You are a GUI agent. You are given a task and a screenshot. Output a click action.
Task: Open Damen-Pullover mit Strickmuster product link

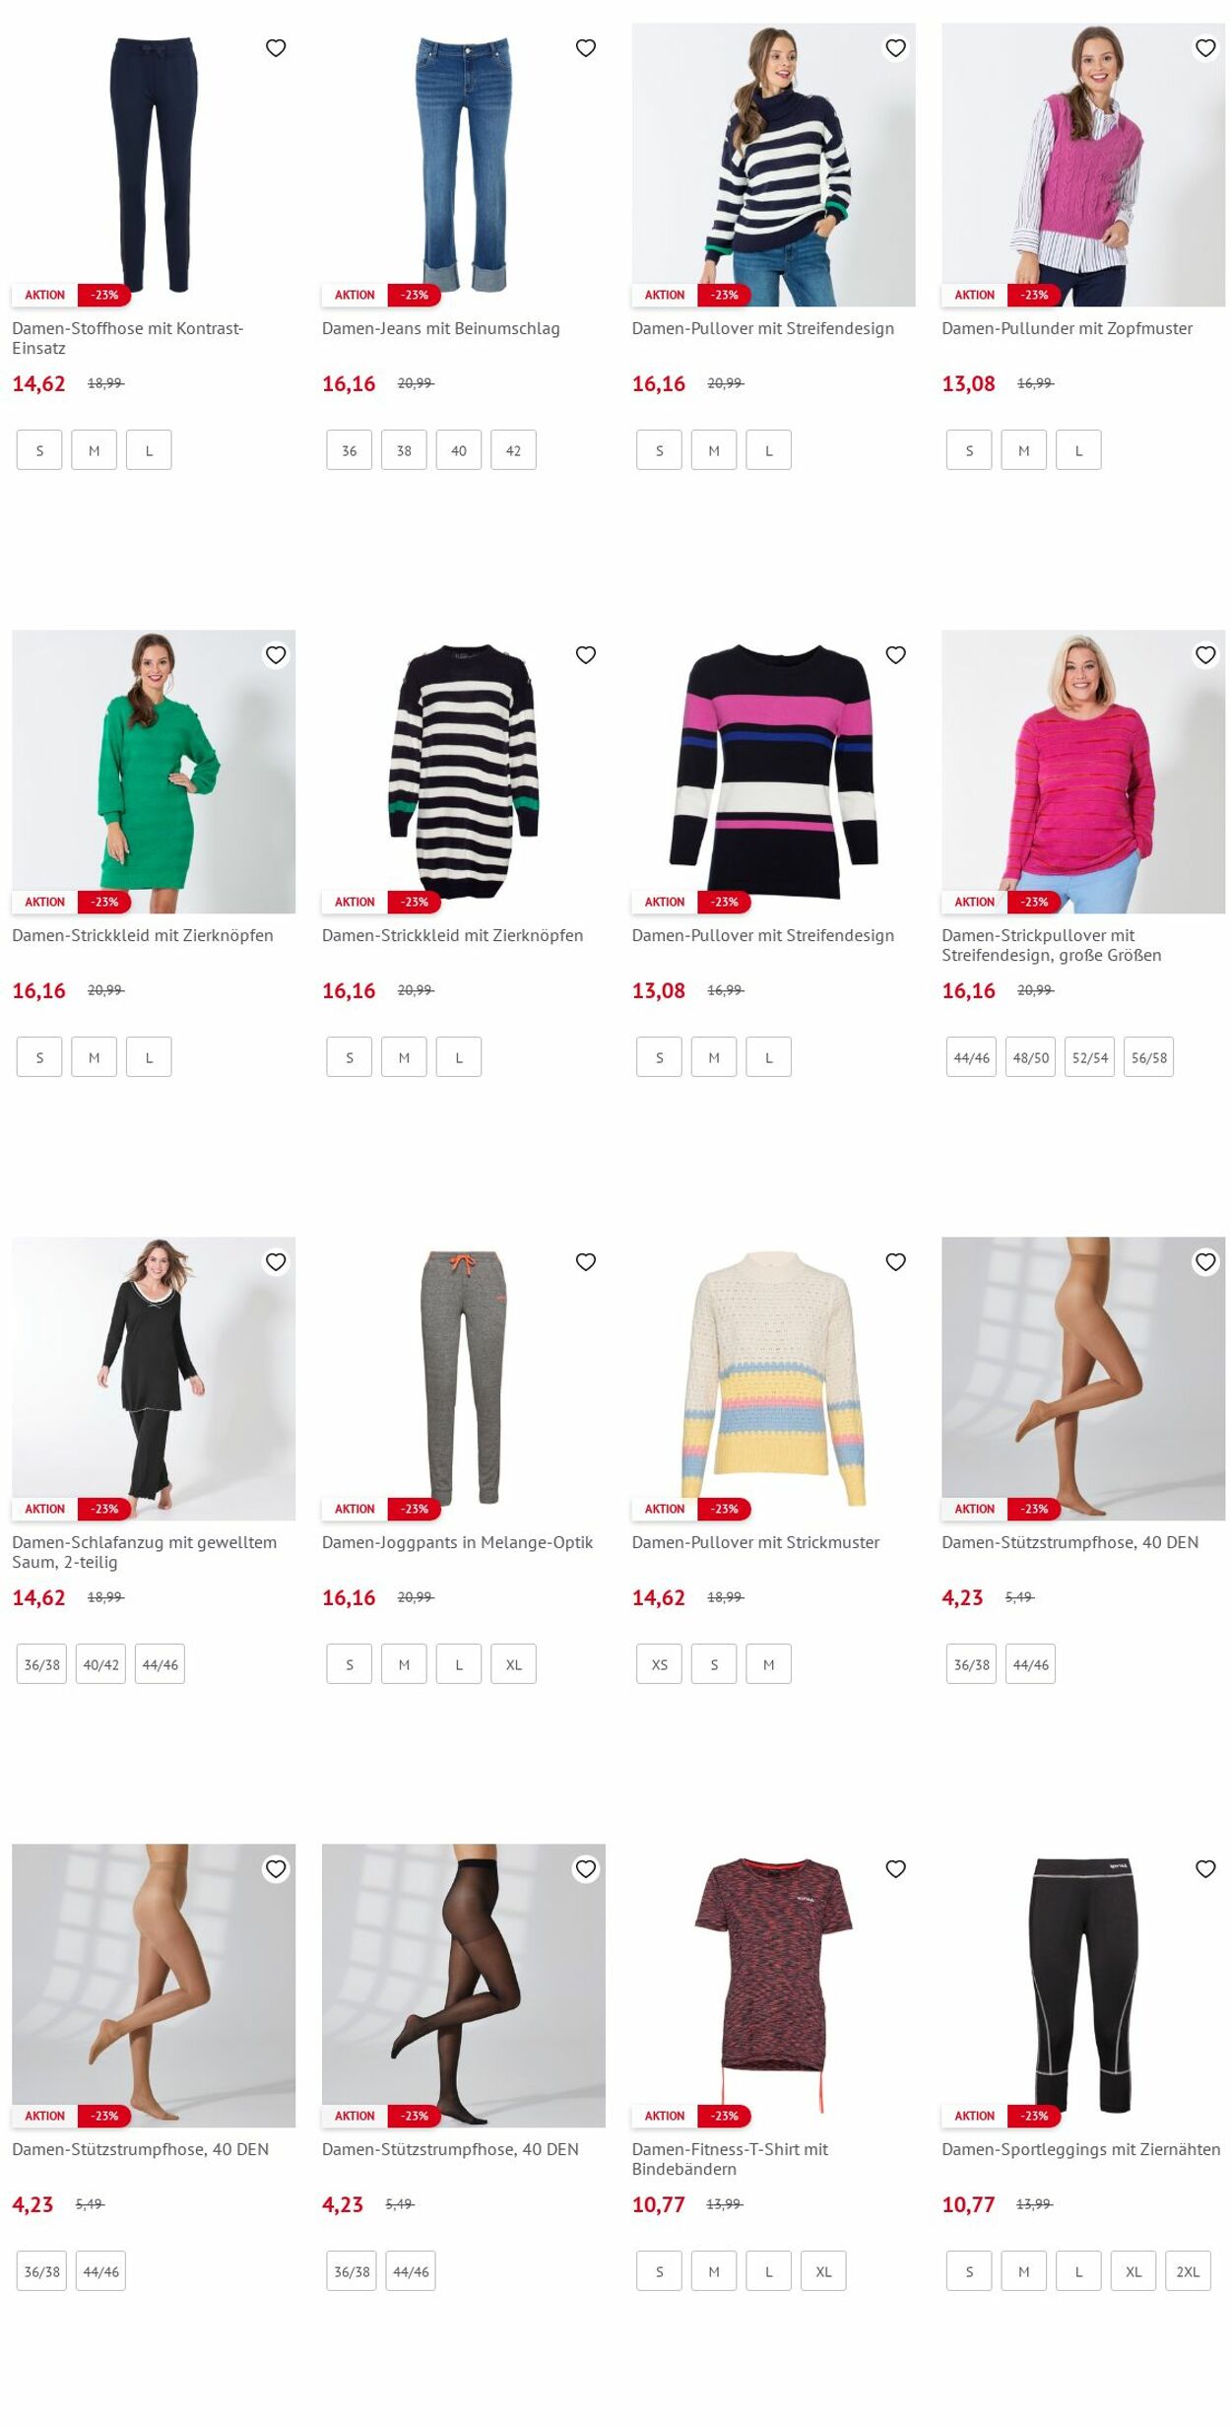(x=755, y=1542)
